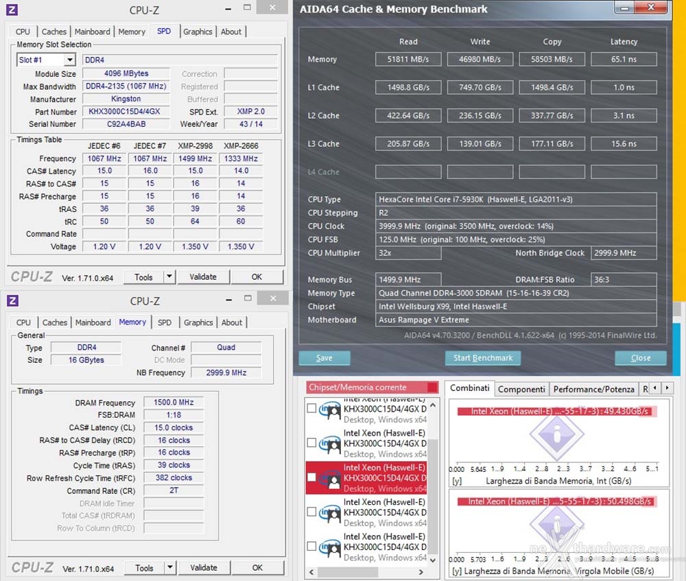
Task: Click the Row Refresh Cycle Time value 382 clocks
Action: coord(174,477)
